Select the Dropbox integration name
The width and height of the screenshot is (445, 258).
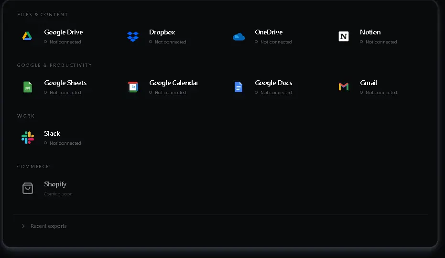tap(162, 32)
